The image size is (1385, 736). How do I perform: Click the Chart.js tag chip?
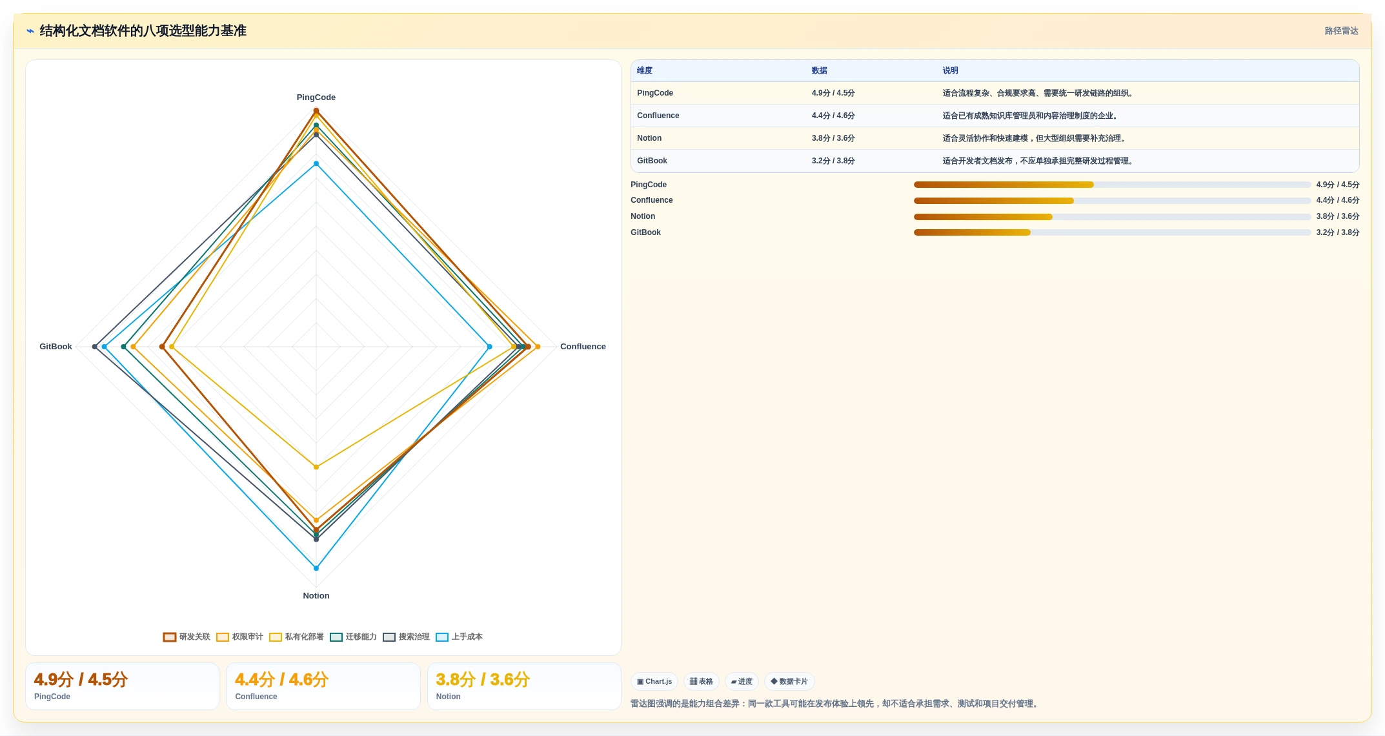pos(654,682)
